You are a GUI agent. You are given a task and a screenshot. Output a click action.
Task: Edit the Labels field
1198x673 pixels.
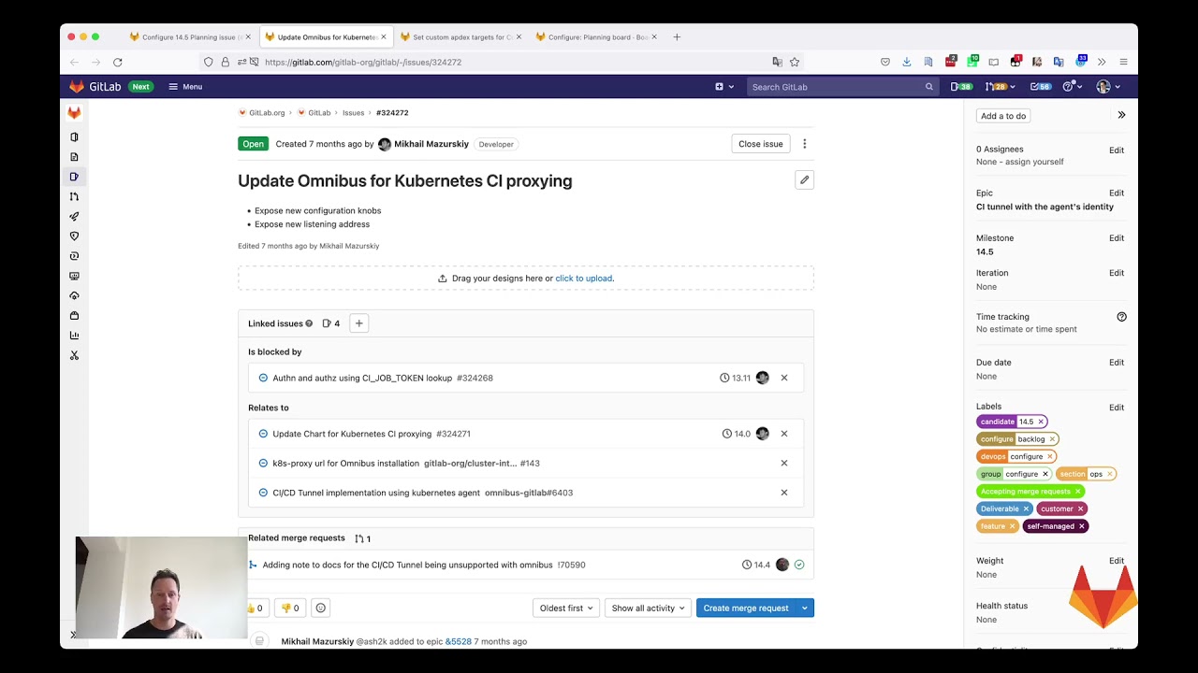pos(1117,408)
